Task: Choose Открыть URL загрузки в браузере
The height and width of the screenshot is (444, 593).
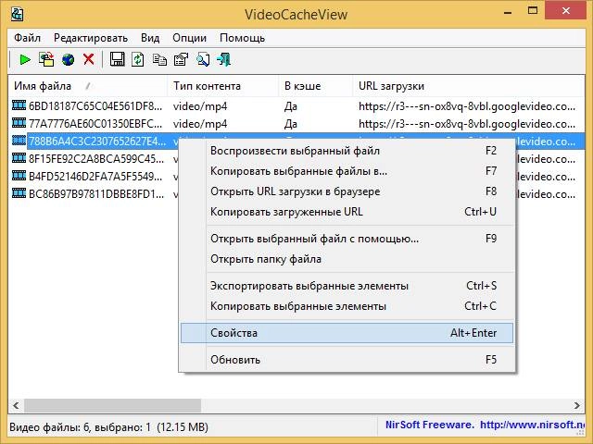Action: [347, 191]
